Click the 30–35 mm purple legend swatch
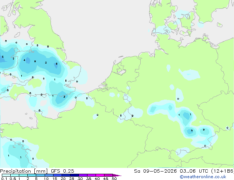The height and width of the screenshot is (180, 234). pos(83,175)
